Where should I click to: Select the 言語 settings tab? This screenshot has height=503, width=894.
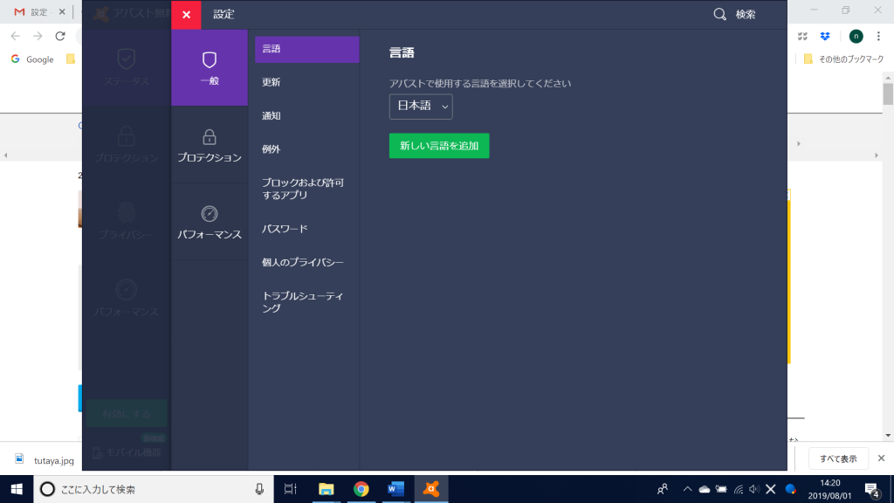tap(306, 49)
